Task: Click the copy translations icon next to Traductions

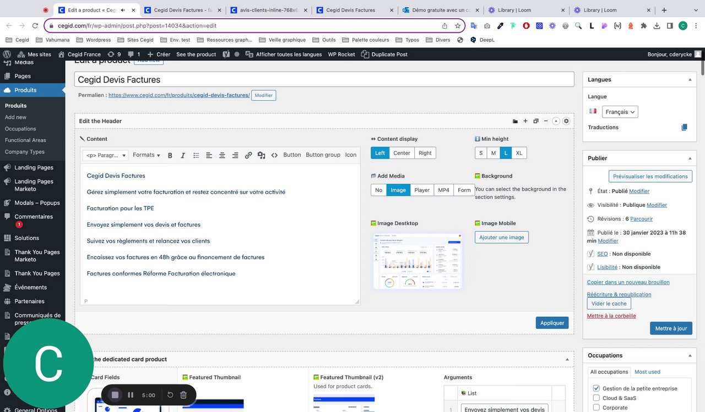Action: click(x=684, y=127)
